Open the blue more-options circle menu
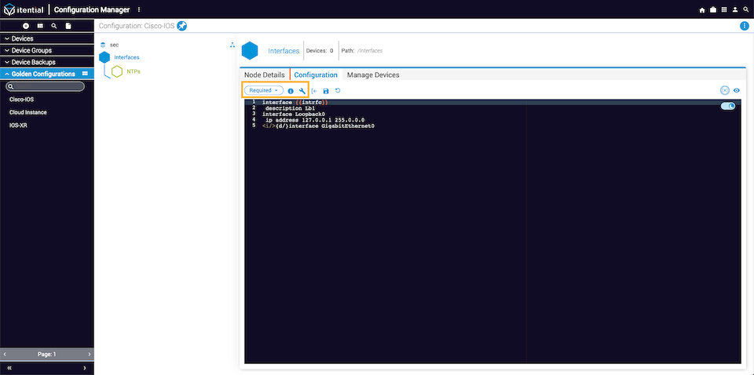The width and height of the screenshot is (754, 375). pos(744,26)
